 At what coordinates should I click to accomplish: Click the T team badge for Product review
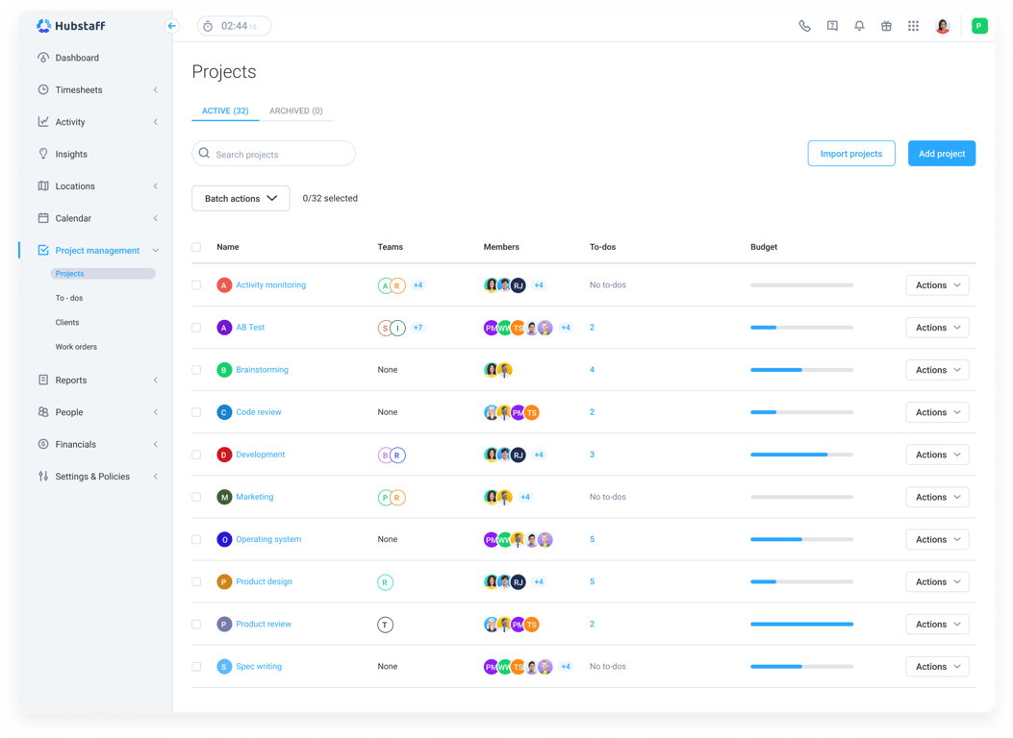click(x=385, y=625)
